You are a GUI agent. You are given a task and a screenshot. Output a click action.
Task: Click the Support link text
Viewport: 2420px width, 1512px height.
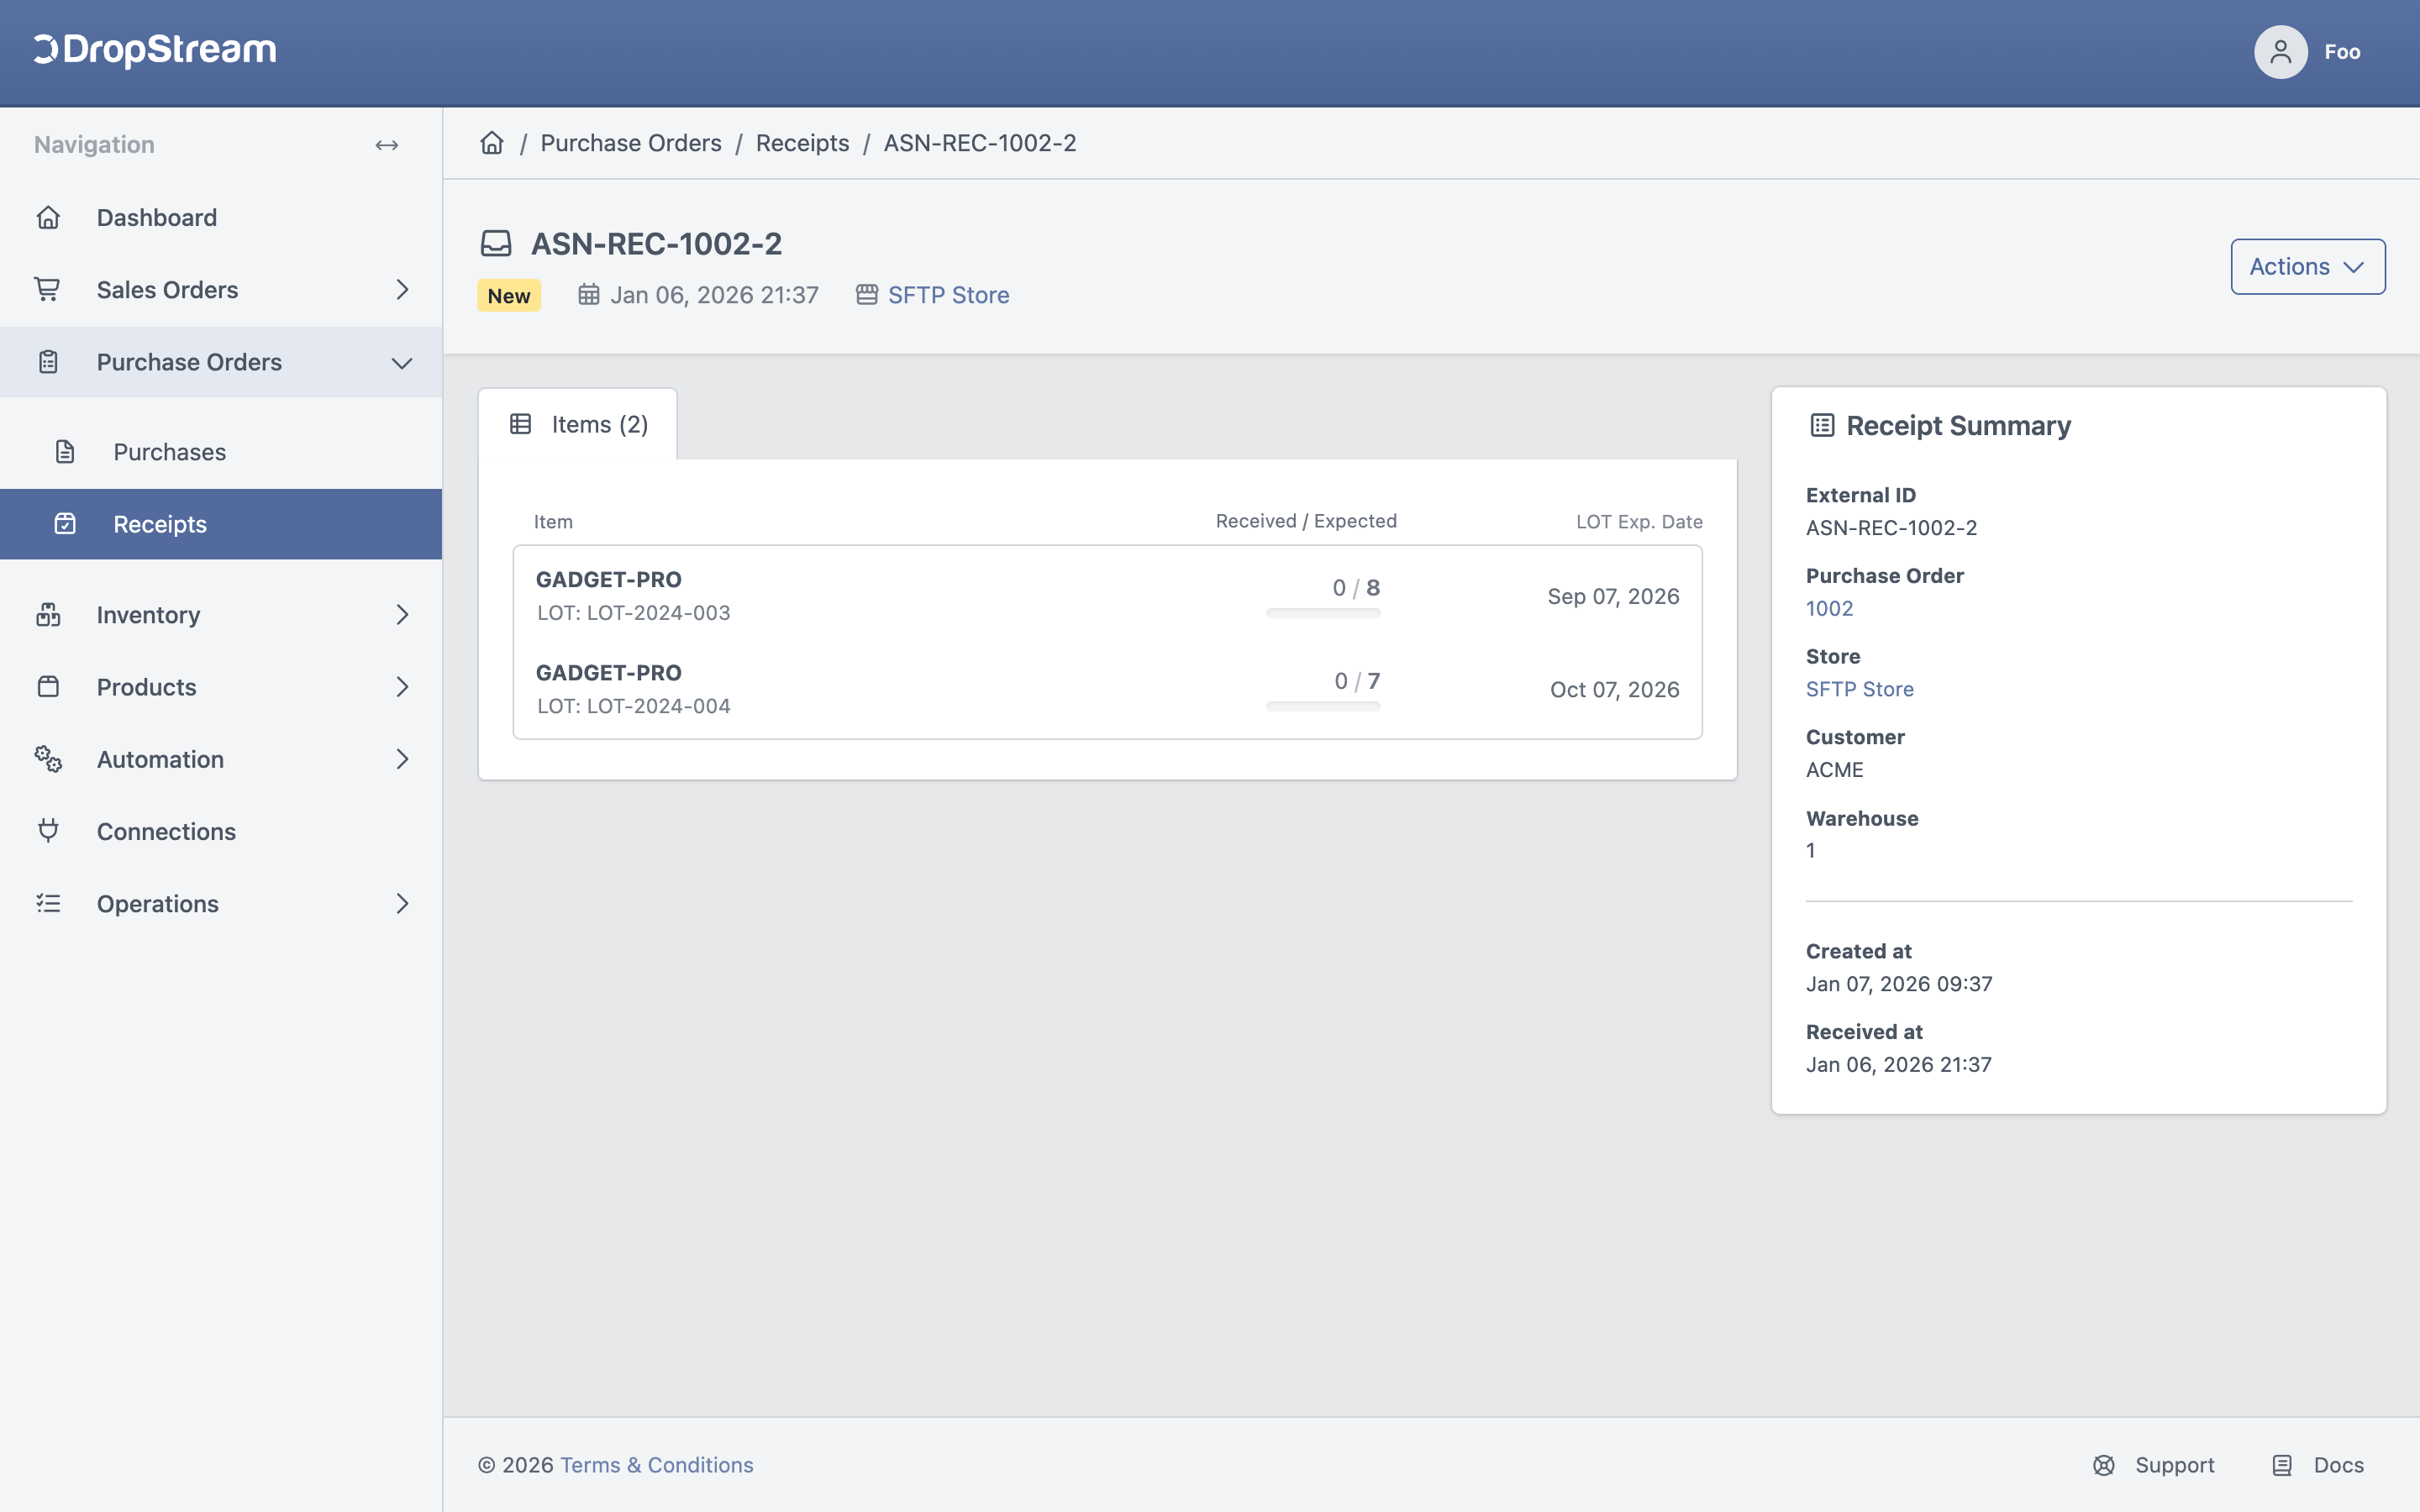point(2174,1465)
